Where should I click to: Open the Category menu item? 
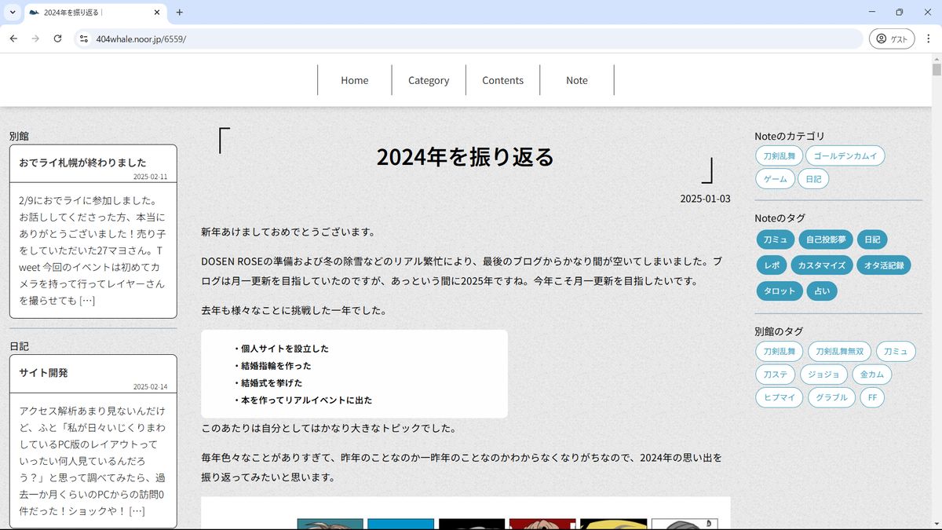(x=429, y=80)
